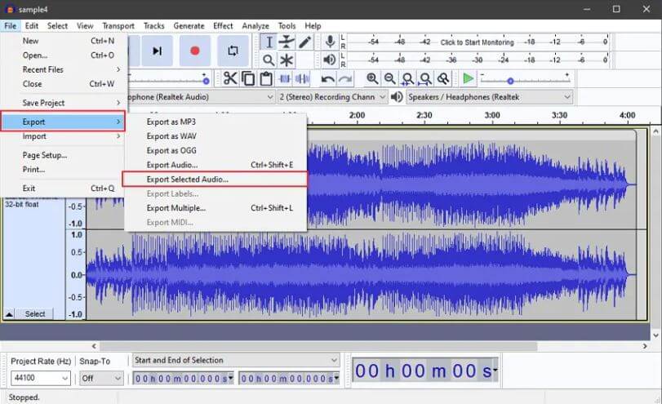Click the speaker playback meter icon
This screenshot has width=662, height=404.
click(x=329, y=60)
